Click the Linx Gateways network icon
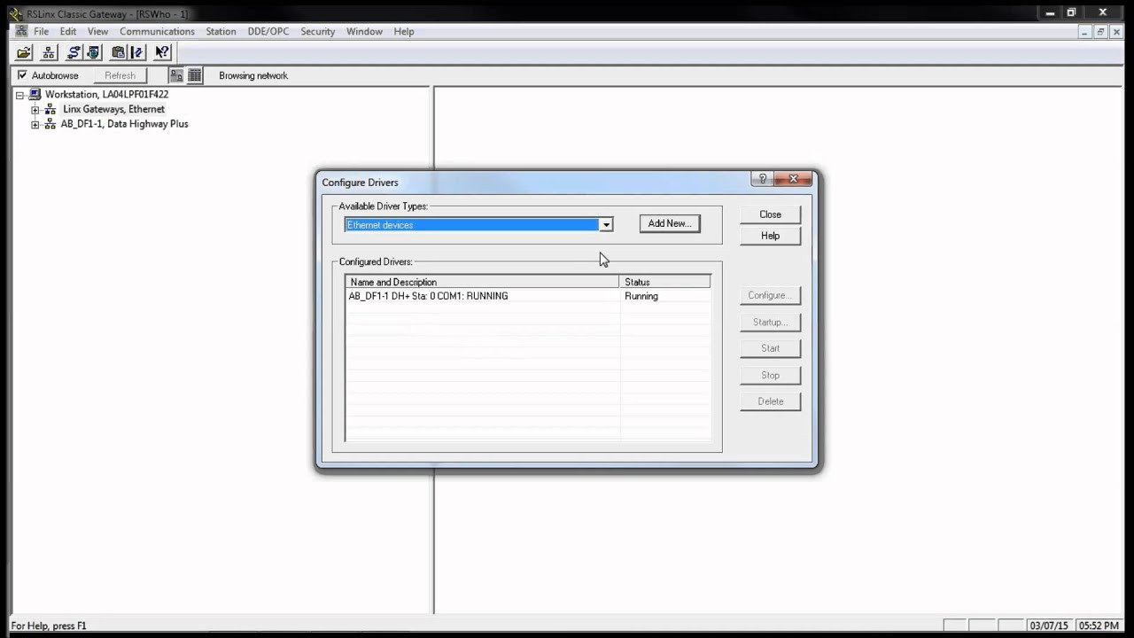This screenshot has width=1134, height=638. point(50,109)
